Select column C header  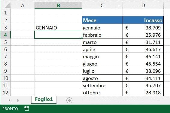tap(102, 5)
